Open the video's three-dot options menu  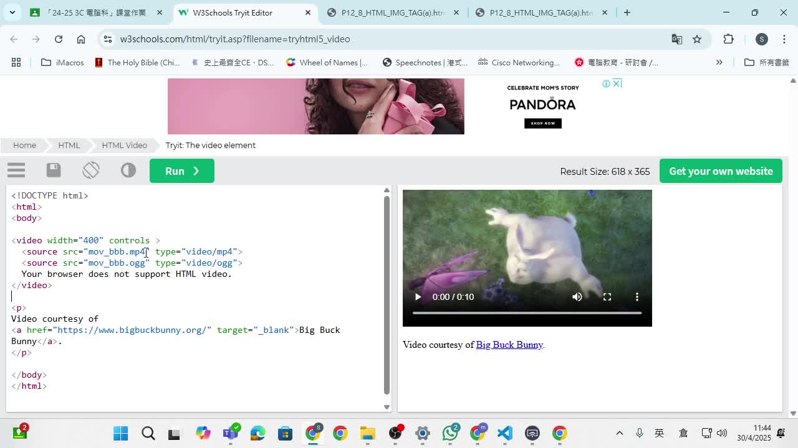pyautogui.click(x=637, y=297)
